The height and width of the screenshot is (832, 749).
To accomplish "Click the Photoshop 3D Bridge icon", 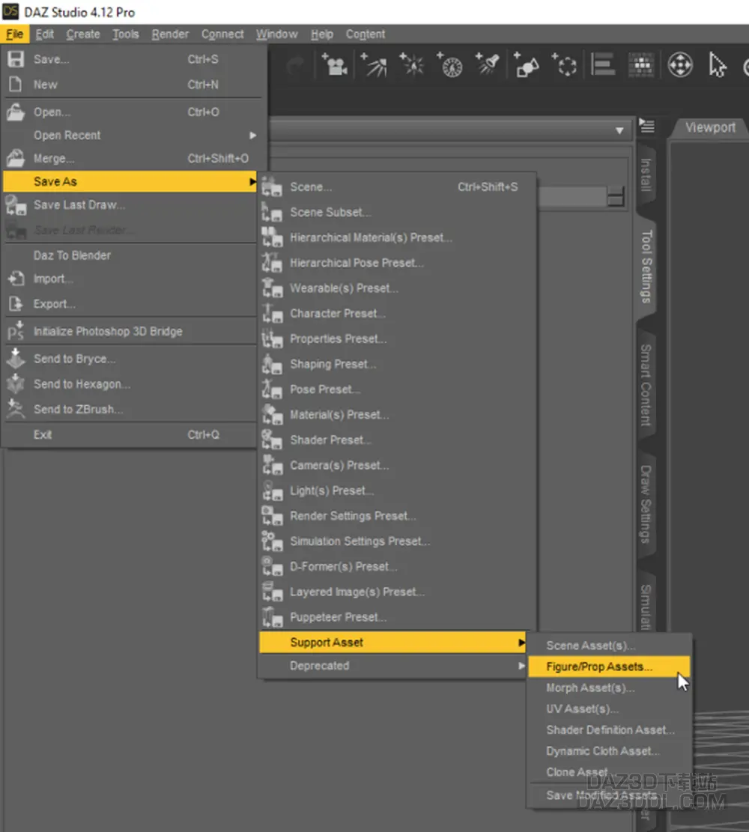I will coord(16,330).
